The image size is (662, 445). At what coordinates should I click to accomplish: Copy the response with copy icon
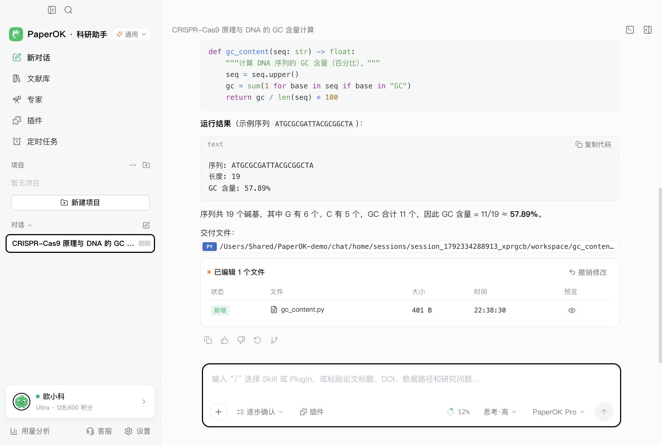[x=208, y=340]
